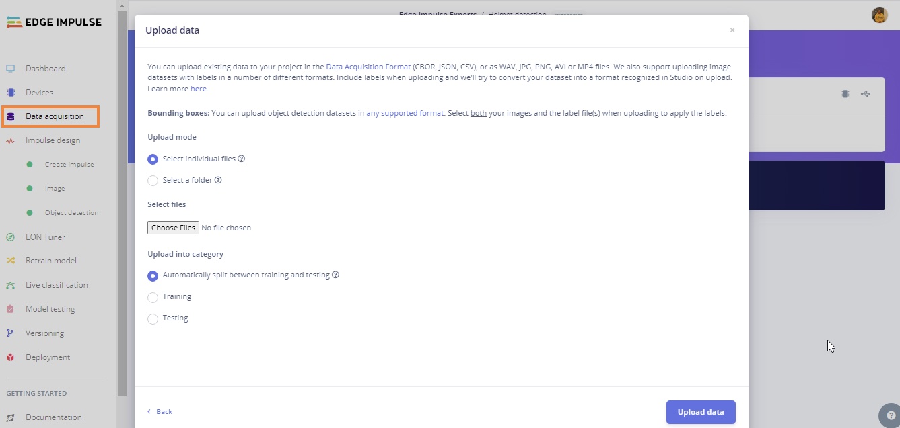Open the help bubble at bottom right
This screenshot has width=900, height=428.
pyautogui.click(x=890, y=415)
